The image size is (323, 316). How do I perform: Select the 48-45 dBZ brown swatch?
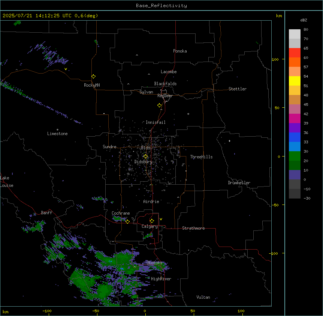(295, 99)
